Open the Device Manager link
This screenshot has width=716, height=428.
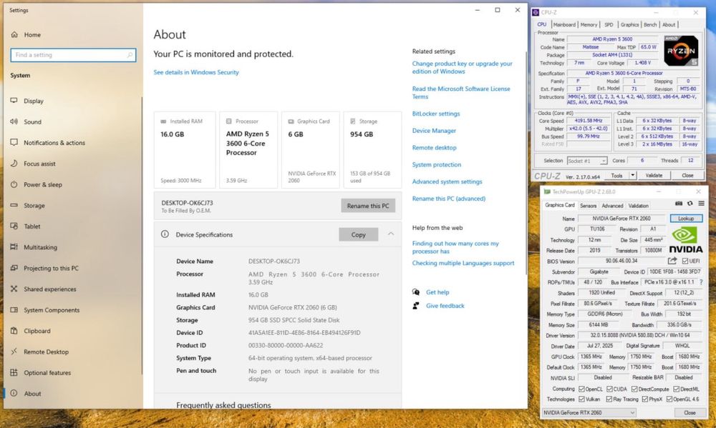point(434,131)
